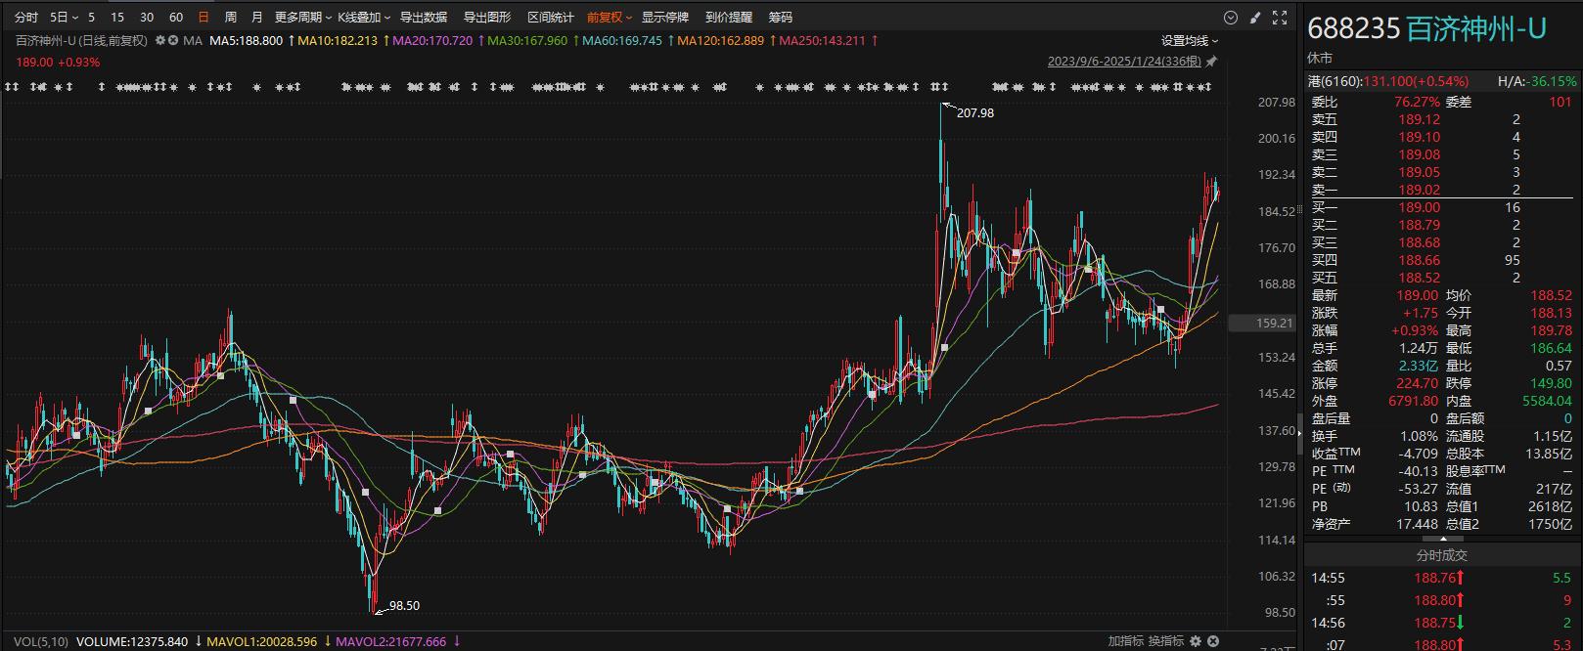Screen dimensions: 1583x651
Task: Open MA indicator settings gear icon
Action: pos(160,41)
